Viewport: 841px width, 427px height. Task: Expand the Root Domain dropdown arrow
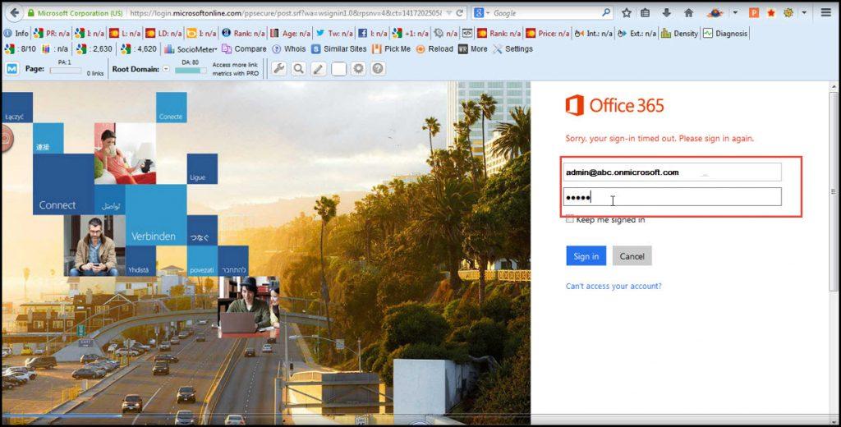coord(166,69)
